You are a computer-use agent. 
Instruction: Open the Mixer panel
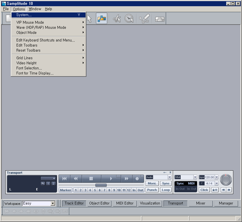[x=201, y=203]
